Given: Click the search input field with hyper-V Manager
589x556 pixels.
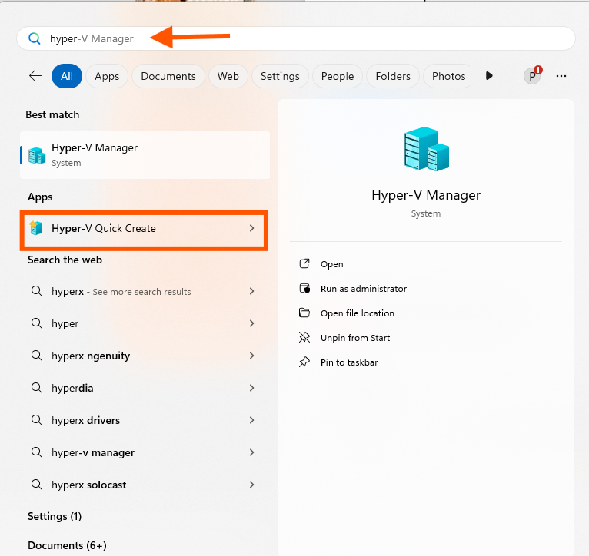Looking at the screenshot, I should [x=296, y=38].
